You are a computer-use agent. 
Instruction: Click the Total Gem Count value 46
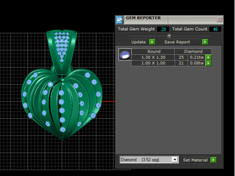click(215, 29)
